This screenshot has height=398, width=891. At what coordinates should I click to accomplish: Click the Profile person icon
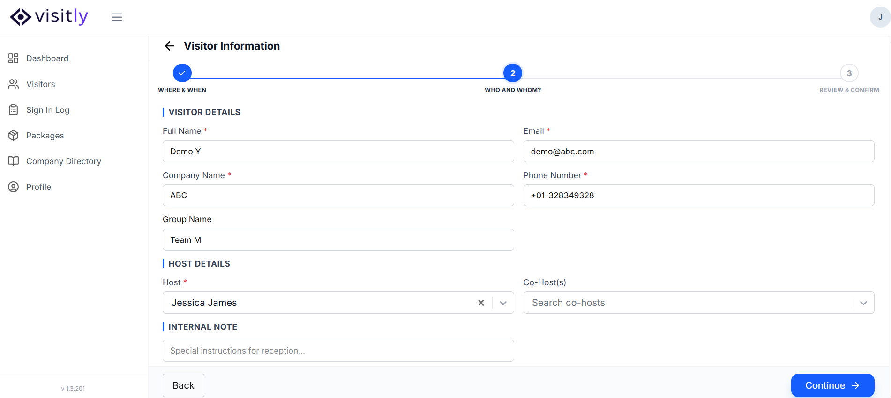pos(14,187)
